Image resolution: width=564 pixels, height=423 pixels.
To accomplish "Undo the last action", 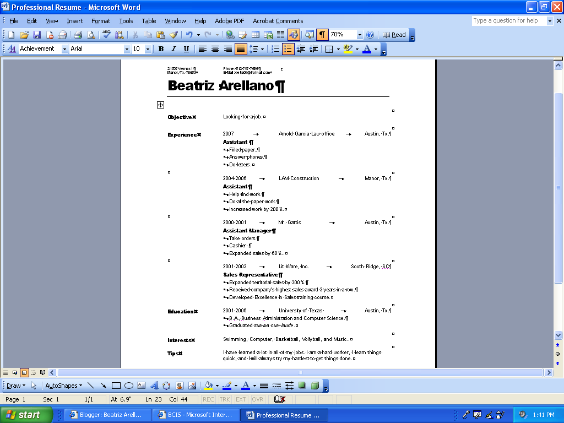I will click(189, 35).
